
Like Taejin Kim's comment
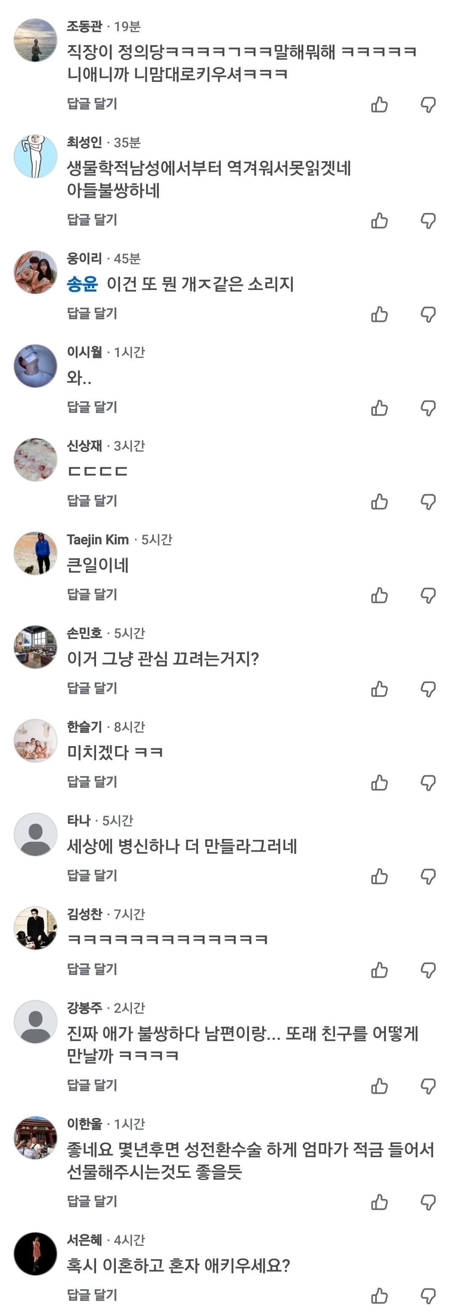point(379,595)
